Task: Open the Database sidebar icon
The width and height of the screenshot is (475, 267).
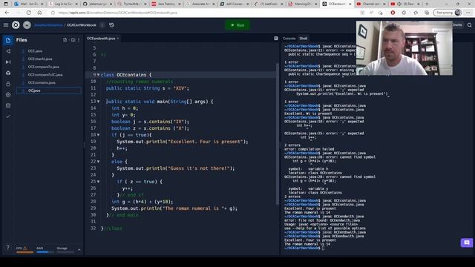Action: coord(8,105)
